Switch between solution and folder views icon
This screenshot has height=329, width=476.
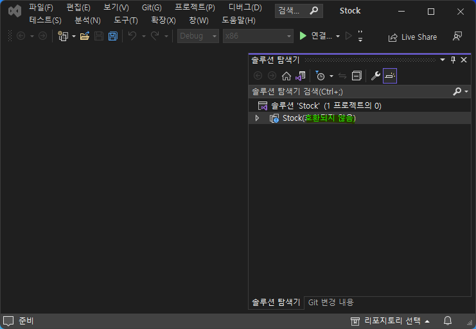click(300, 76)
